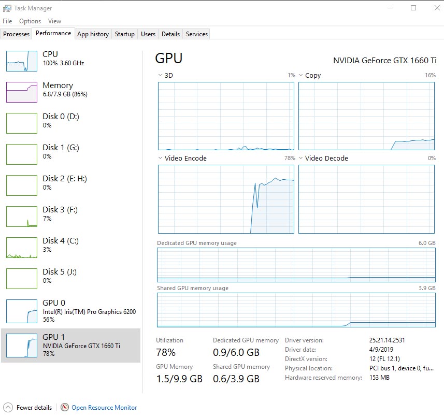Select the Disk 2 (E: H:) mini graph

pyautogui.click(x=22, y=185)
